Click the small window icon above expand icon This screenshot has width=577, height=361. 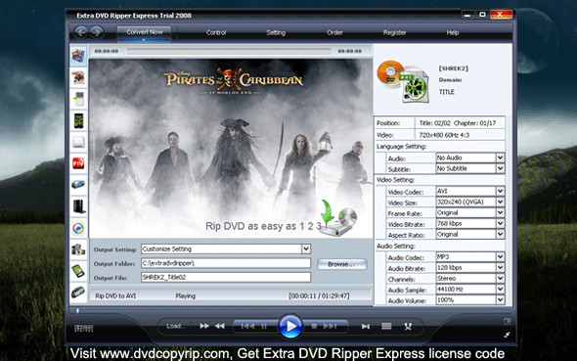click(508, 321)
